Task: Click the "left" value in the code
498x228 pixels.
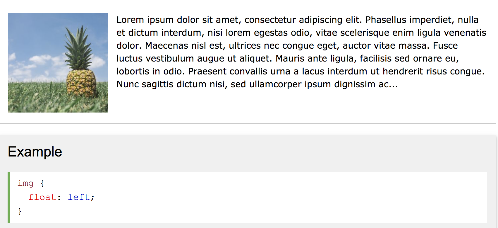Action: coord(79,197)
